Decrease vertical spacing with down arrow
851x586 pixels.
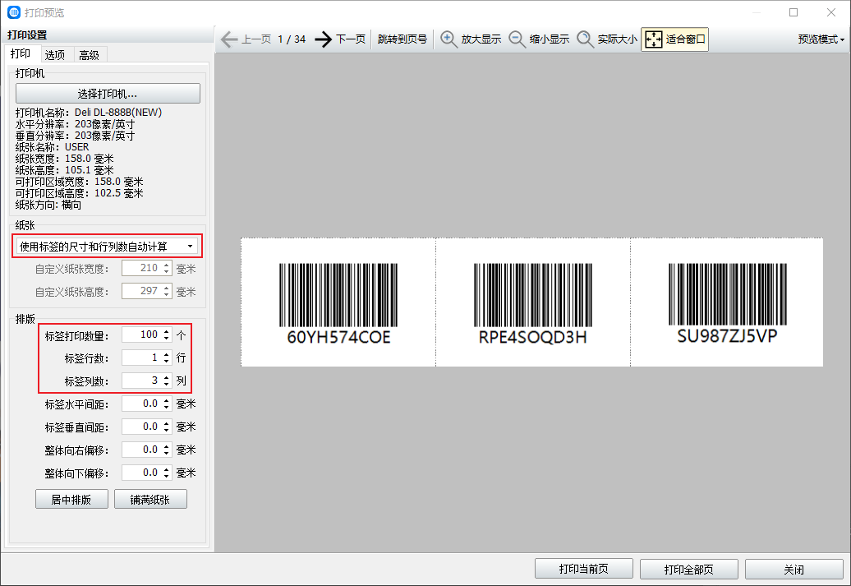[x=167, y=430]
